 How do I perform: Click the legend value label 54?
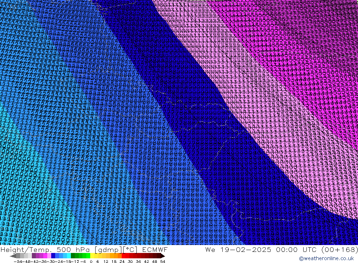click(163, 262)
